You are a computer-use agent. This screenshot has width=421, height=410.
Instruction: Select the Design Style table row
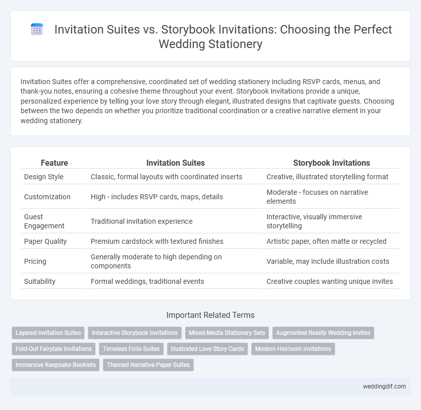coord(210,177)
